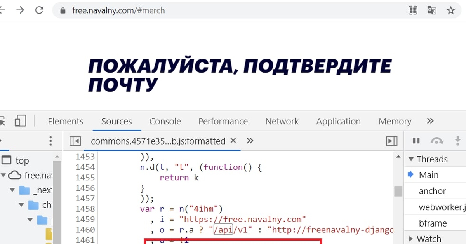Collapse the Threads section

(411, 159)
